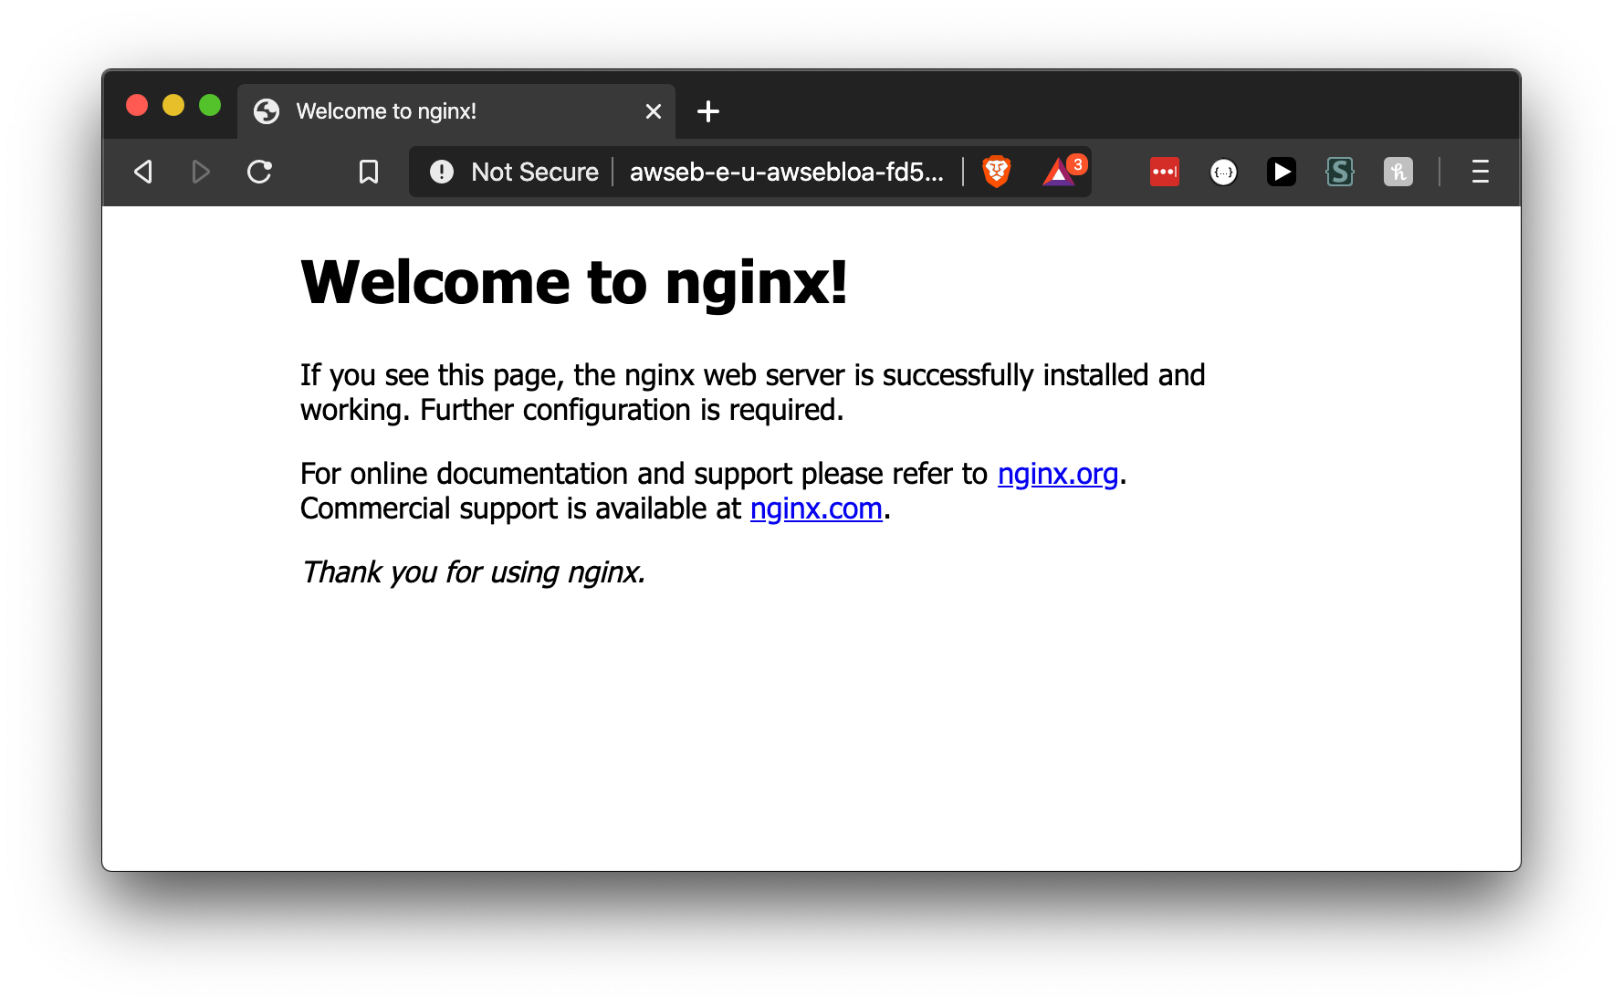1623x1006 pixels.
Task: Click the "Not Secure" site warning indicator
Action: point(516,172)
